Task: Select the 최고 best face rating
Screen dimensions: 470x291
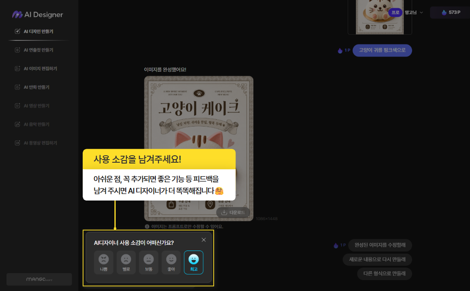Action: pos(194,263)
